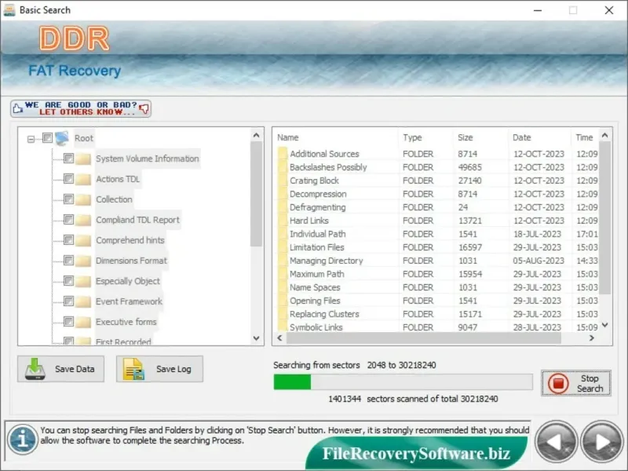Sort the file list by Time column

pos(585,137)
